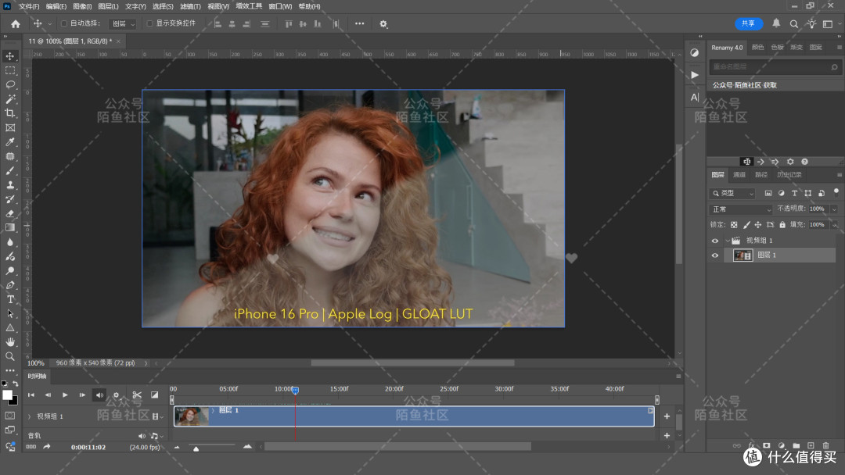The width and height of the screenshot is (845, 475).
Task: Select the Hand tool
Action: pyautogui.click(x=10, y=341)
